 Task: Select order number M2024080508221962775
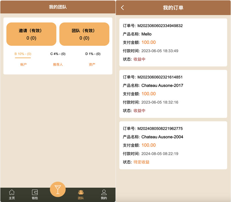160,128
